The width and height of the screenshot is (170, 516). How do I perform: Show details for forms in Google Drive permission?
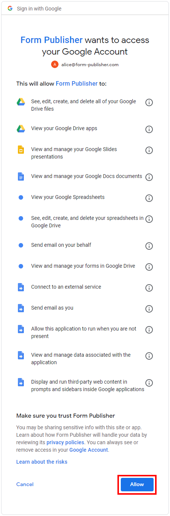(149, 267)
